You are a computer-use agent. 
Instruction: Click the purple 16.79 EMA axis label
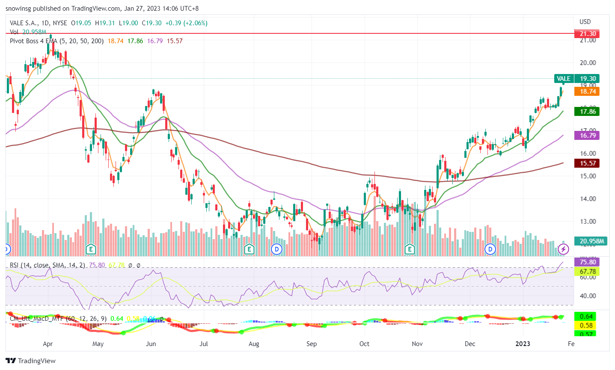pyautogui.click(x=588, y=135)
